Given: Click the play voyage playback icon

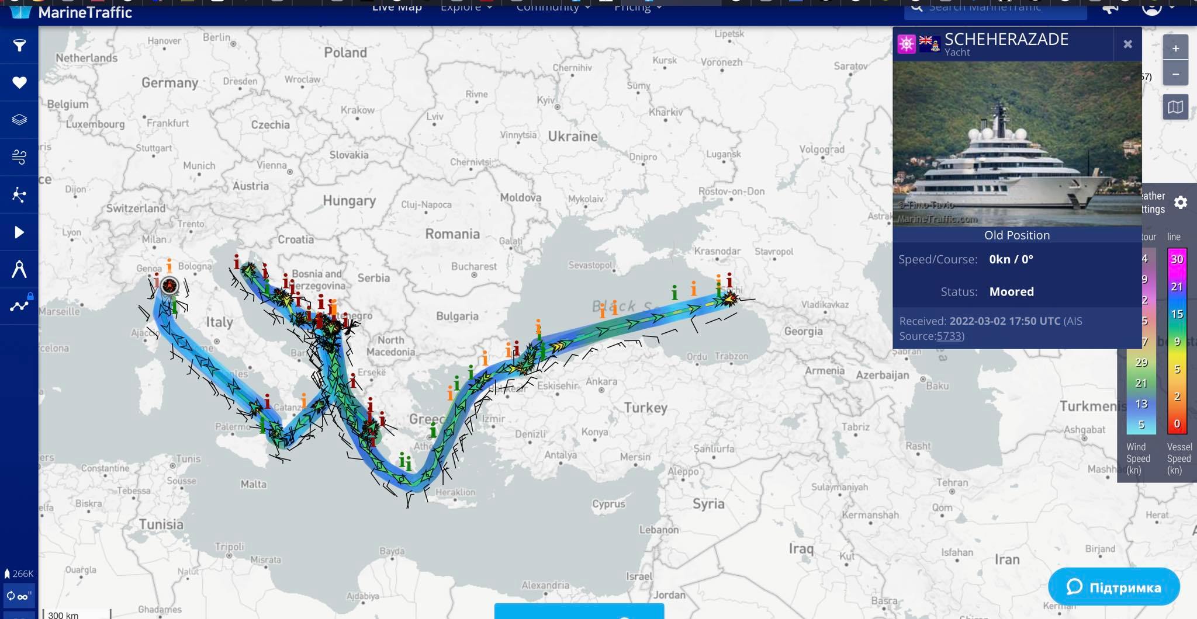Looking at the screenshot, I should point(19,232).
